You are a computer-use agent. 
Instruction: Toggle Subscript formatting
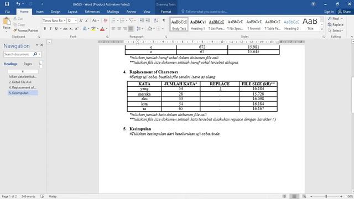pyautogui.click(x=71, y=29)
